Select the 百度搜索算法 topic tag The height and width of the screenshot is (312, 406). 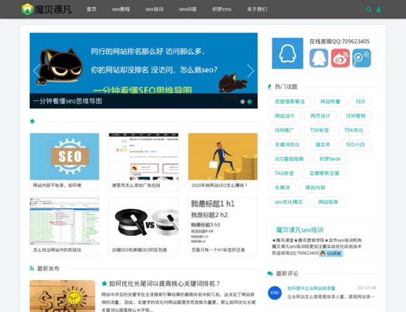pyautogui.click(x=290, y=101)
